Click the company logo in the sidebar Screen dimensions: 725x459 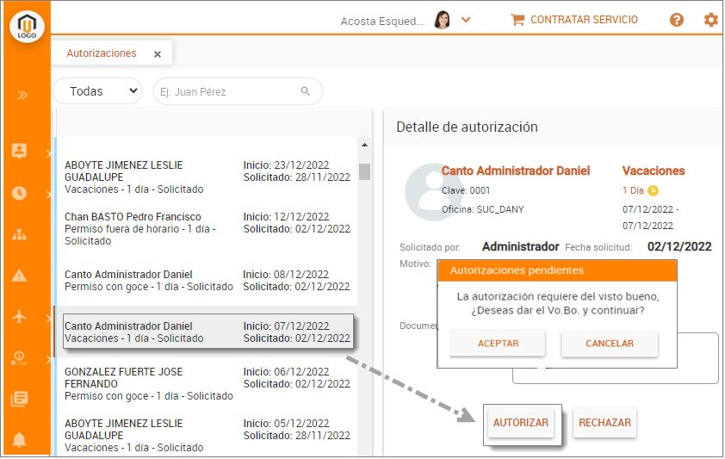26,27
